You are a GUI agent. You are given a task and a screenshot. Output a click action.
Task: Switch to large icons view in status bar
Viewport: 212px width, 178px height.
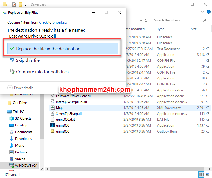click(207, 175)
